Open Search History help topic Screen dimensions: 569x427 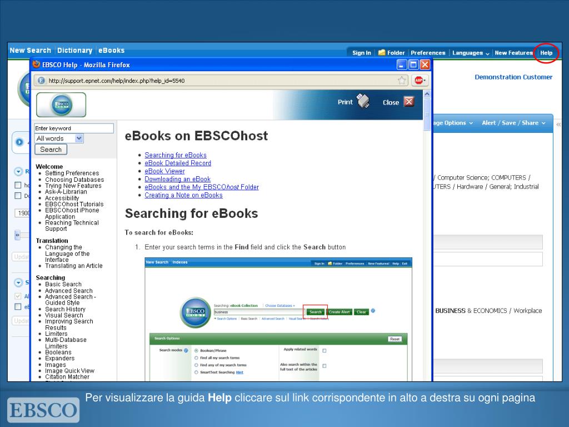point(66,309)
